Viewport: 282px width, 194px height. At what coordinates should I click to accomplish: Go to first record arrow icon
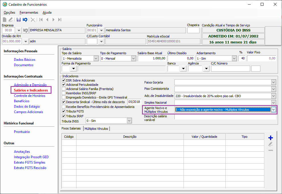coord(41,20)
